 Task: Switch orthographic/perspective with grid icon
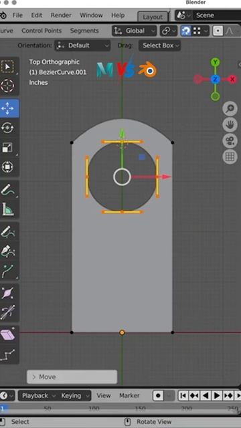tap(230, 157)
